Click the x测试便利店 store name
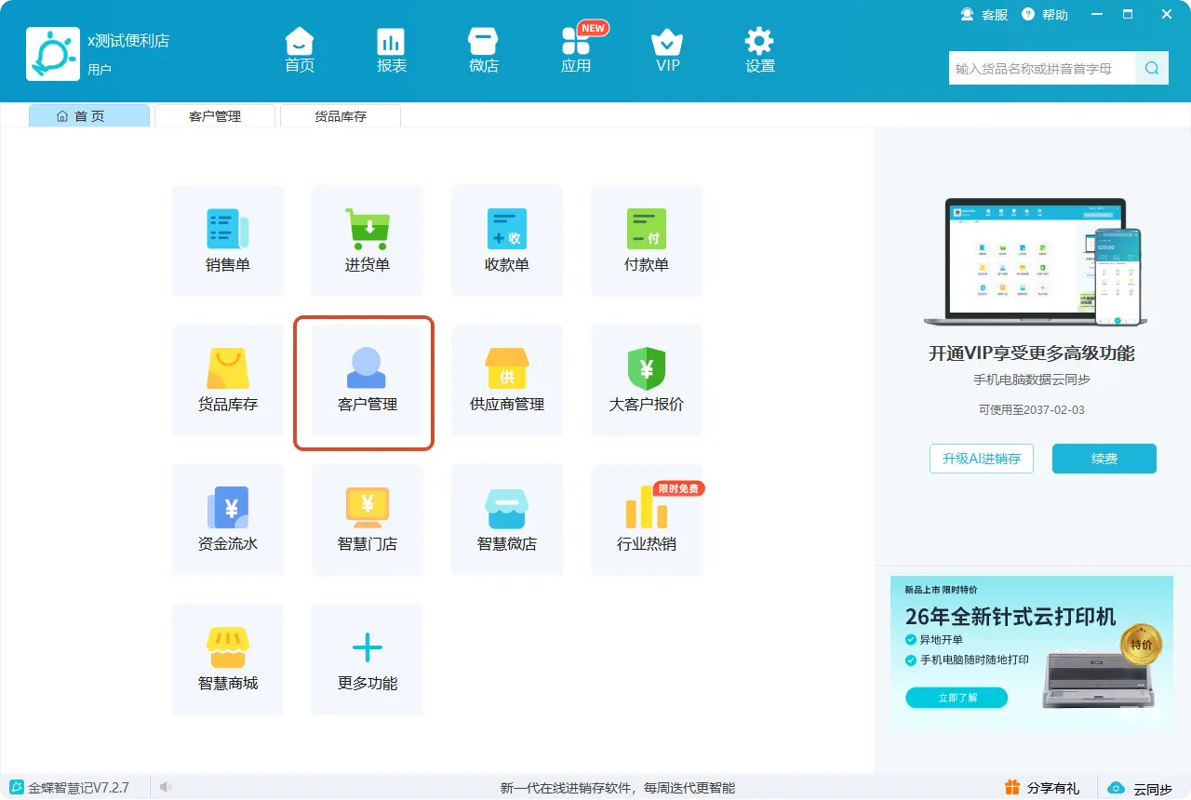 tap(128, 41)
